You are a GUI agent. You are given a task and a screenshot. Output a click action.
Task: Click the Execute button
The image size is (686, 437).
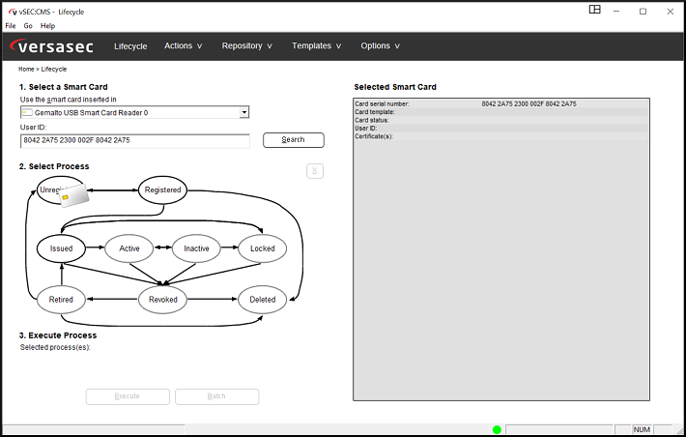[128, 396]
